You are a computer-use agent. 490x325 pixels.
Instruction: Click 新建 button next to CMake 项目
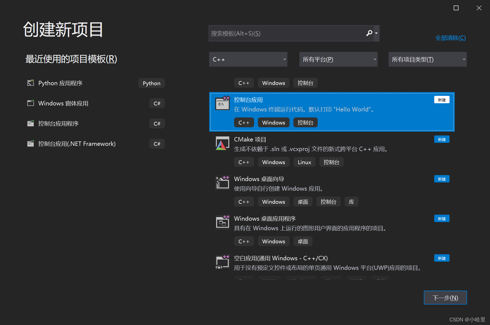pyautogui.click(x=442, y=139)
